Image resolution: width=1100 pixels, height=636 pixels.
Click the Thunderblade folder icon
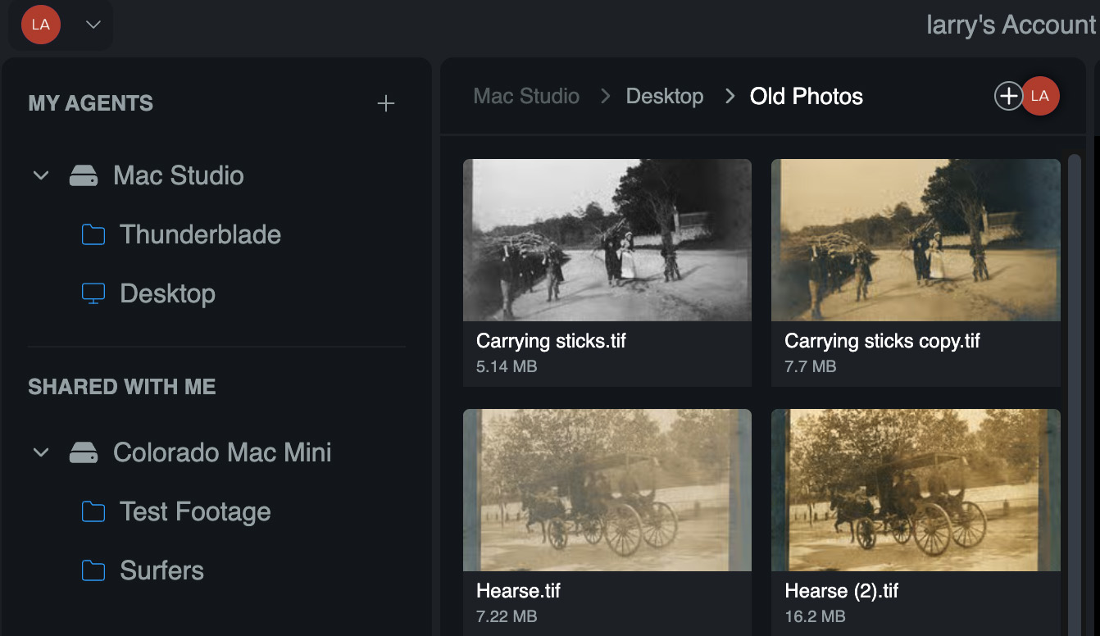click(x=93, y=235)
